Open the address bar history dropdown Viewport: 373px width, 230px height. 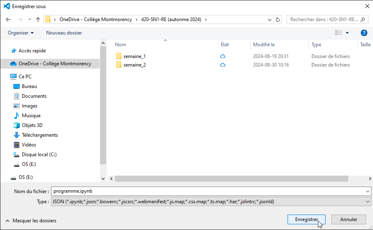click(269, 20)
